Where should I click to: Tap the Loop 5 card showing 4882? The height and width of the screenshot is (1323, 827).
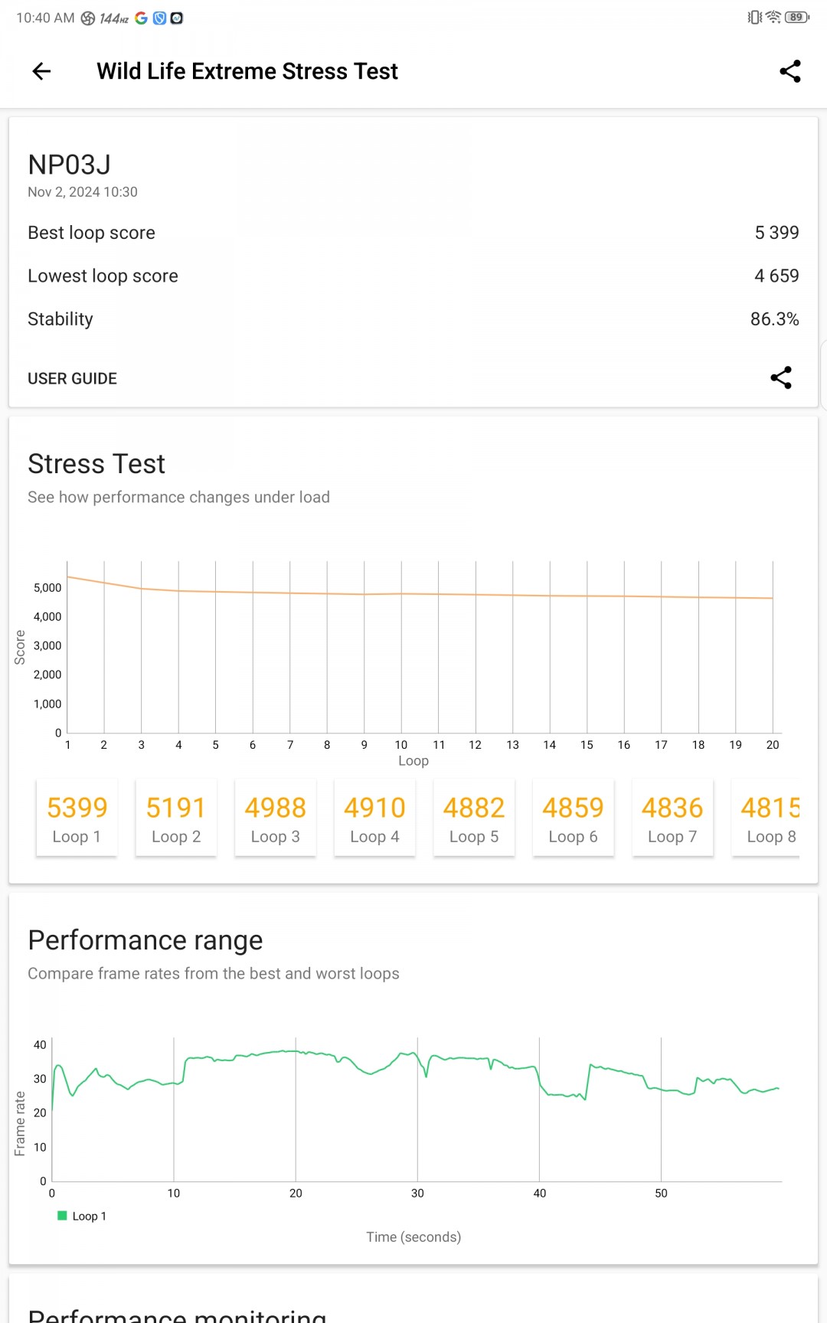click(x=474, y=818)
